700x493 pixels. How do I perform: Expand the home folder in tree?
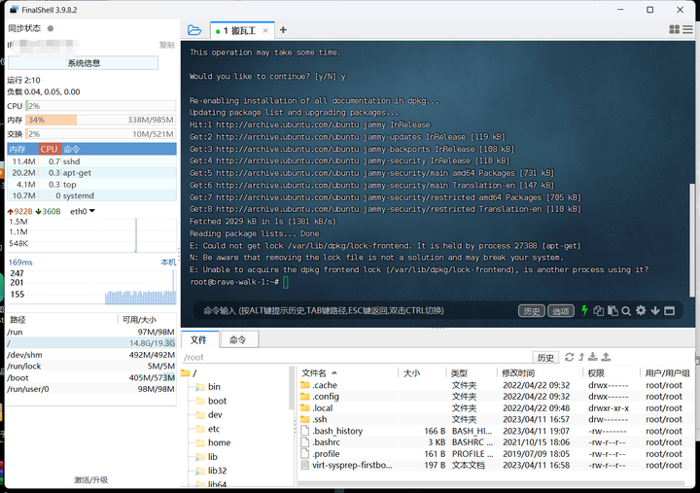coord(219,442)
